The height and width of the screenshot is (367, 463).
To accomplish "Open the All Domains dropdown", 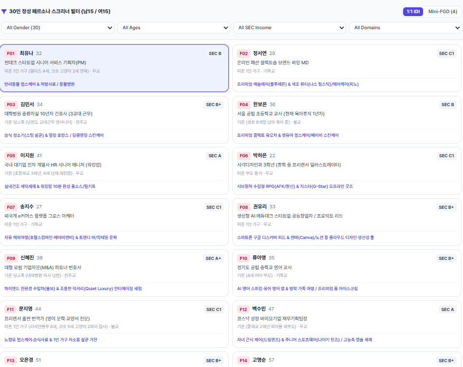I will coord(406,28).
